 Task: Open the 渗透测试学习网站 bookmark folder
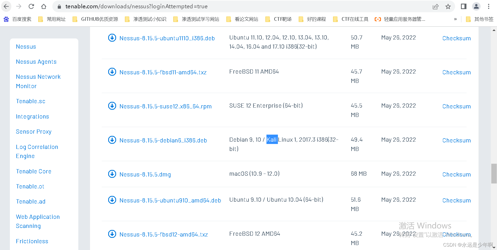tap(196, 19)
